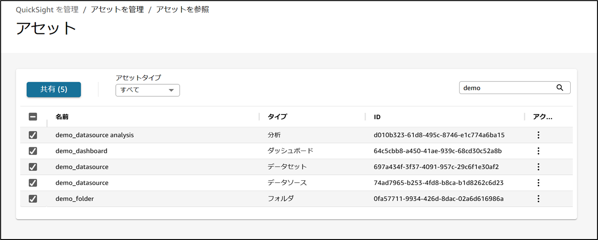Click ID d010b323-61d8-495c-8746-e1c774a6ba15
The image size is (598, 240).
tap(439, 135)
